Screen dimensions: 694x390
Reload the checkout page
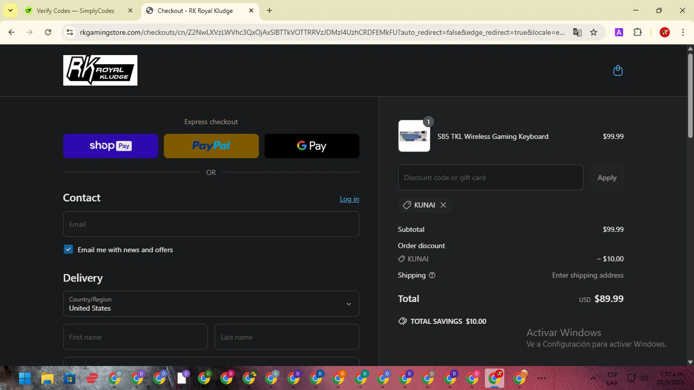click(48, 32)
